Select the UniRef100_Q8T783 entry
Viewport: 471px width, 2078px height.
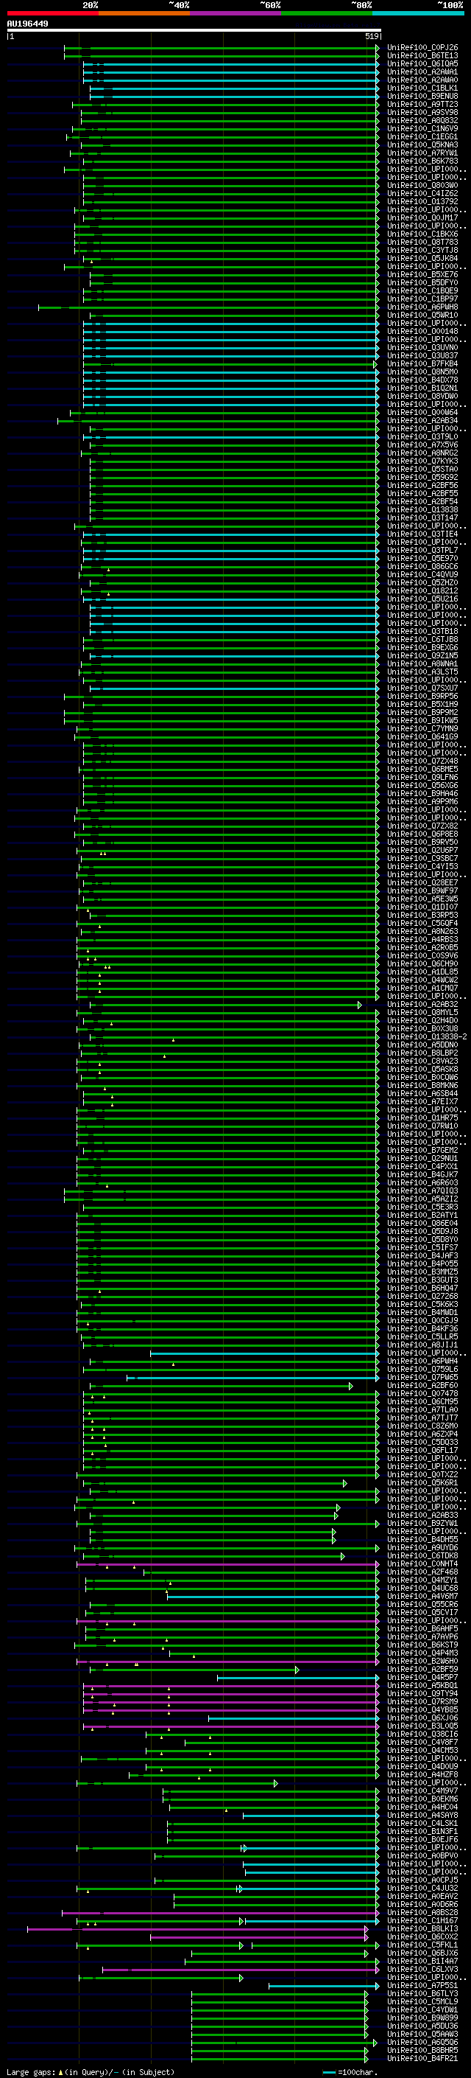422,242
